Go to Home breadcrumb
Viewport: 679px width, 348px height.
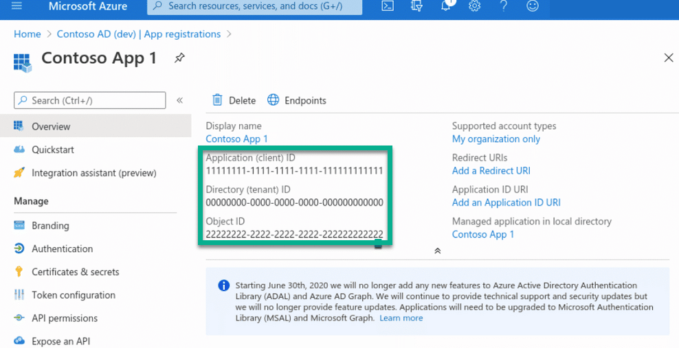tap(27, 34)
